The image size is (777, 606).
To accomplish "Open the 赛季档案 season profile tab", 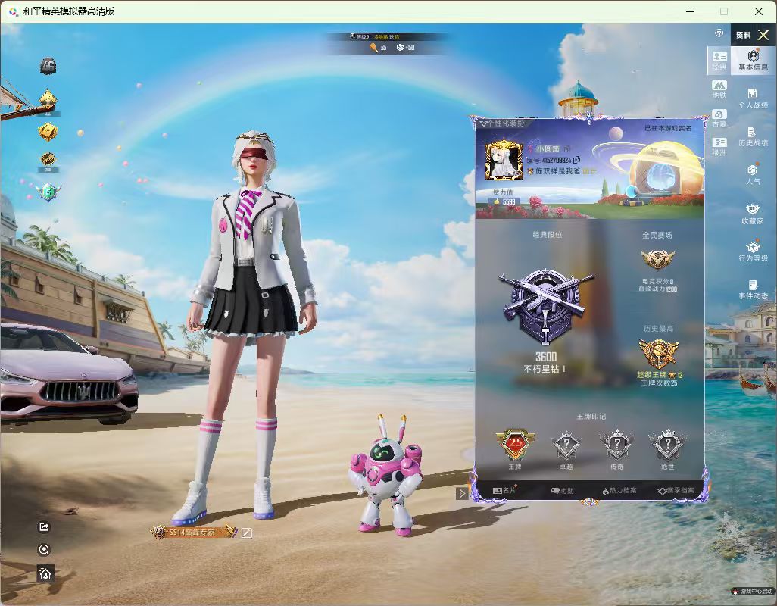I will [676, 491].
